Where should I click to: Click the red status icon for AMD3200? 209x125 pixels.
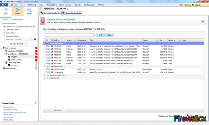36,57
